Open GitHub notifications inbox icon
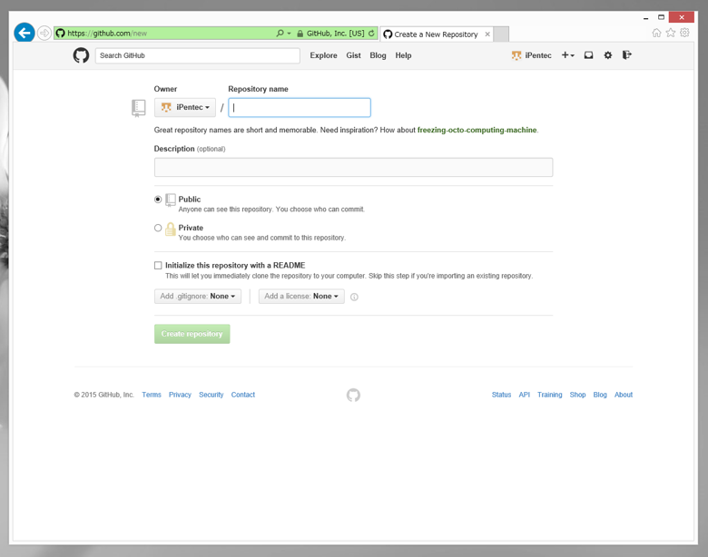This screenshot has width=708, height=557. (588, 55)
